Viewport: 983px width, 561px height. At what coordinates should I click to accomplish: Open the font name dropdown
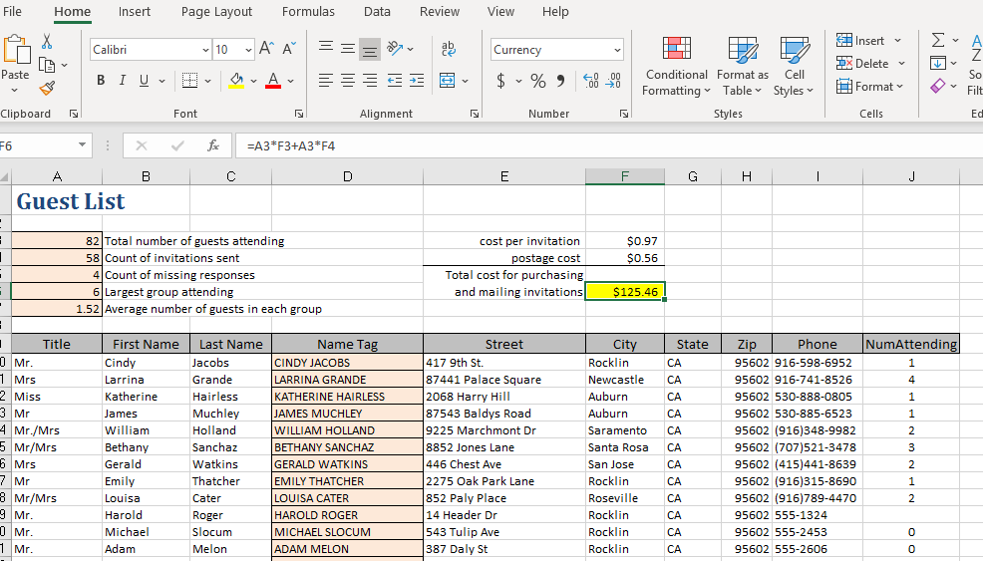coord(205,50)
